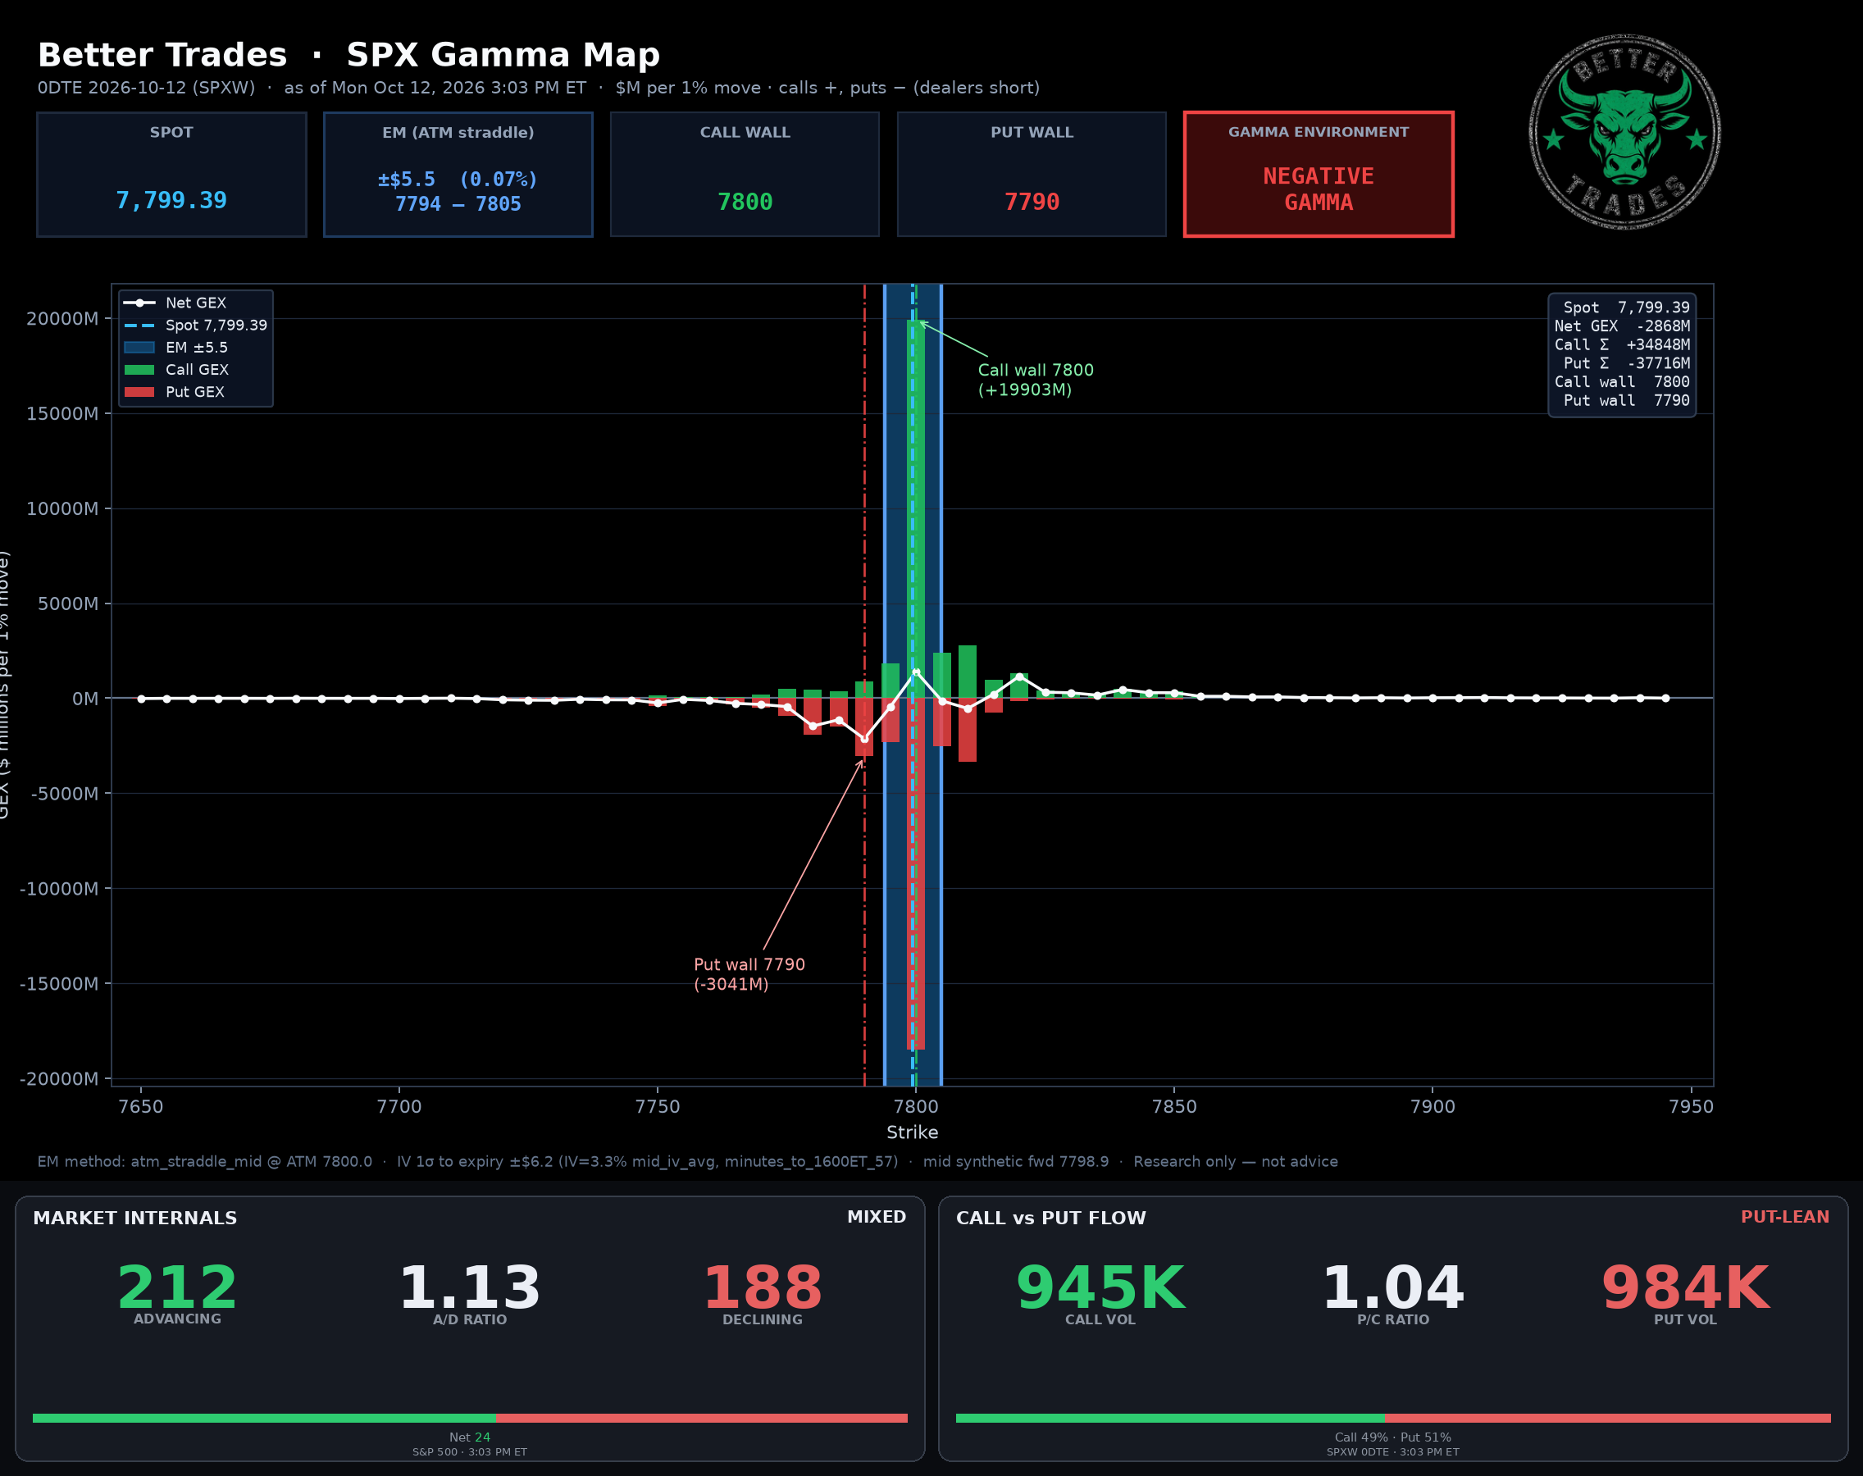The width and height of the screenshot is (1863, 1476).
Task: Click the 984K PUT VOL value
Action: point(1686,1287)
